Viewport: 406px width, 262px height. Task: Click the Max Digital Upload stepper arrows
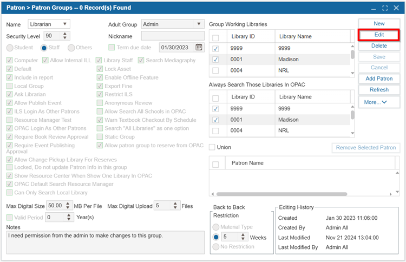pos(175,206)
